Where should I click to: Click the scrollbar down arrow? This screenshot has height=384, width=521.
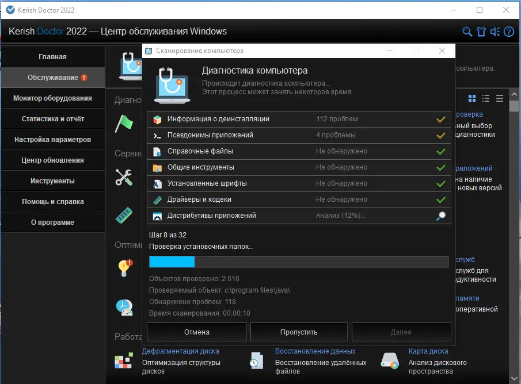click(514, 379)
